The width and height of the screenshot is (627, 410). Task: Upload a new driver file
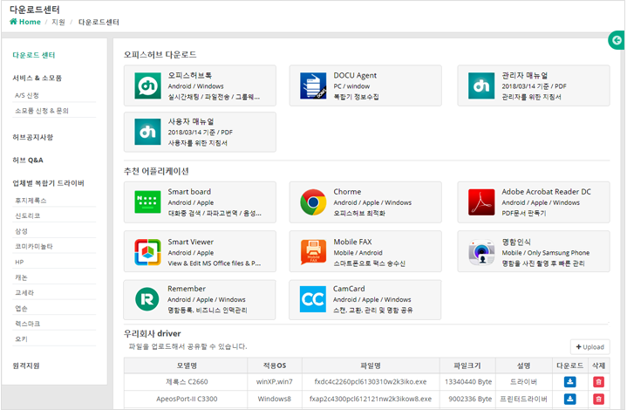pyautogui.click(x=590, y=347)
